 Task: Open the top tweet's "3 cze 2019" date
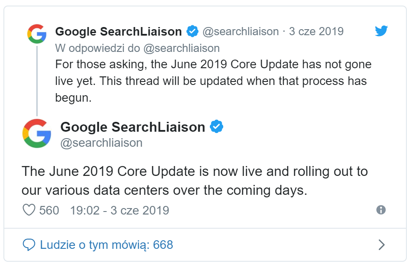tap(316, 31)
